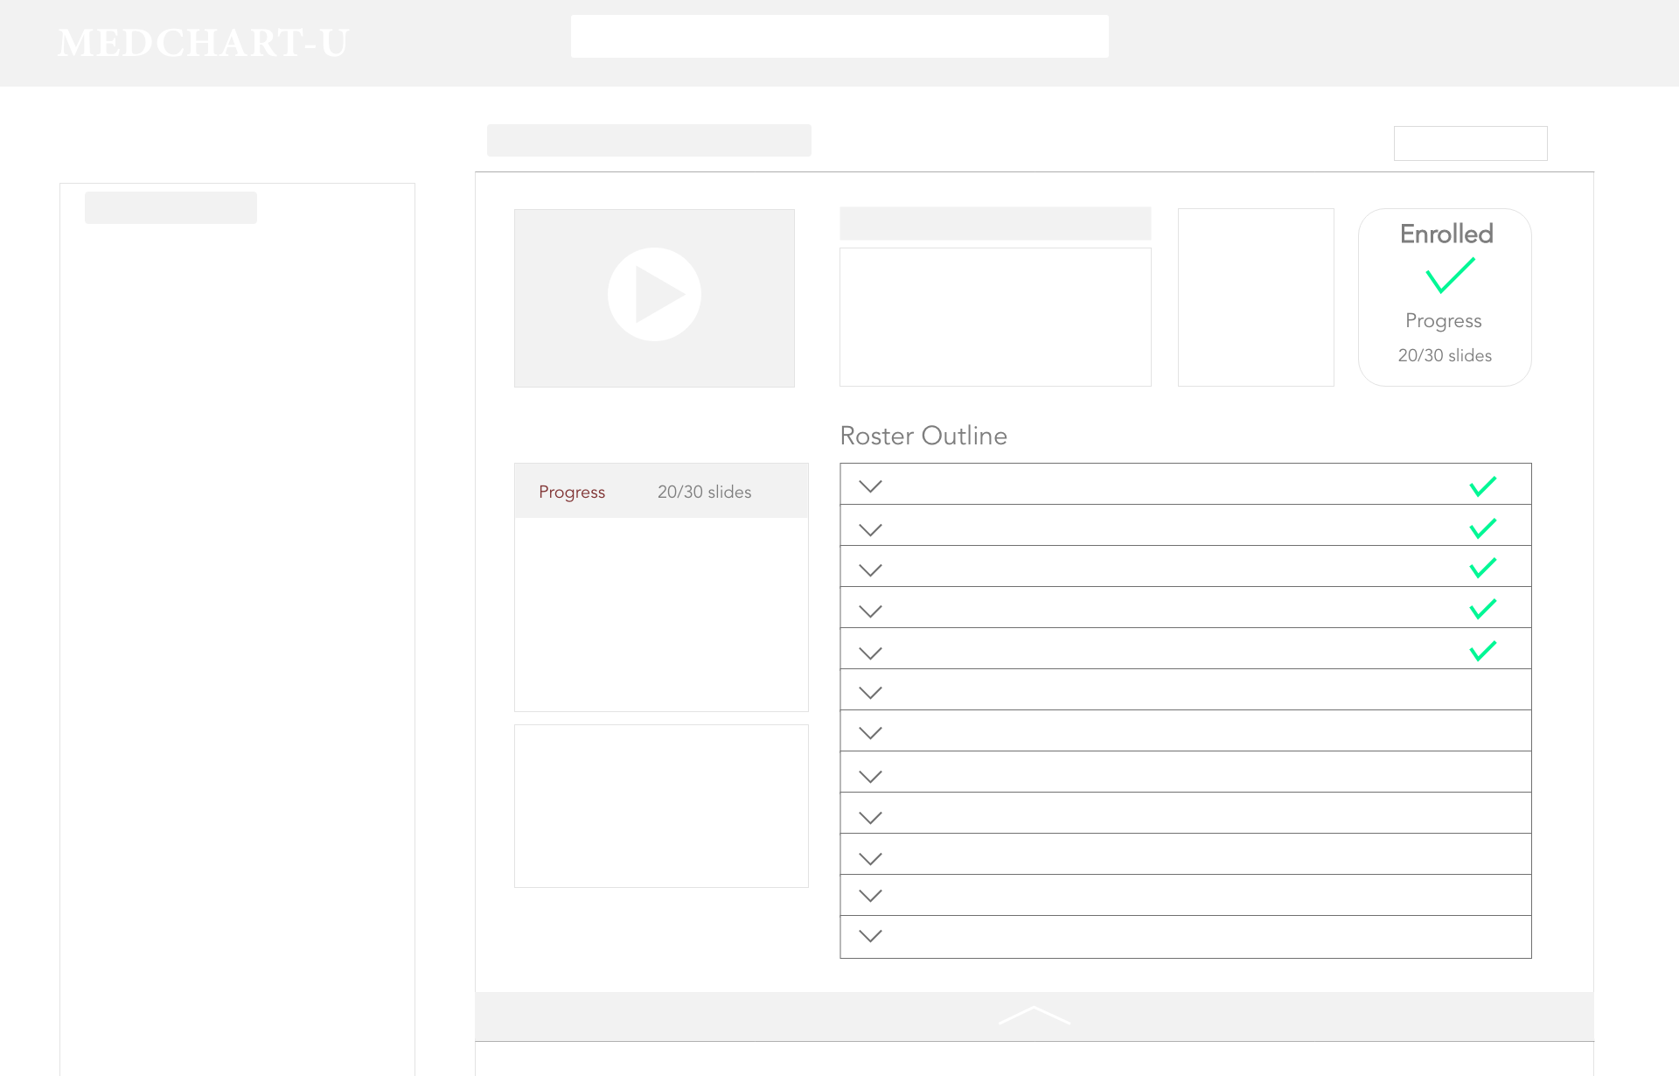Expand the third Roster Outline row
1679x1076 pixels.
tap(871, 570)
